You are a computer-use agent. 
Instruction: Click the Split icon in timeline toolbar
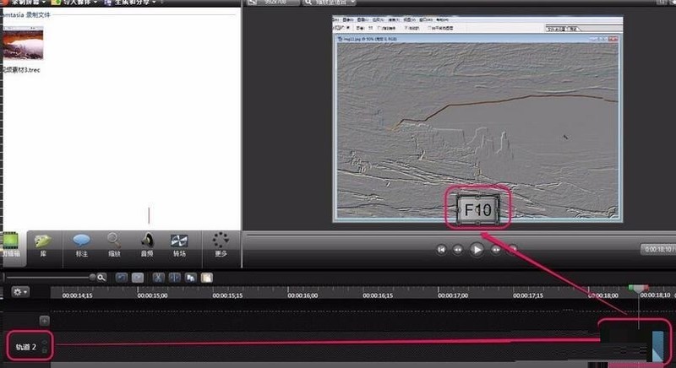pyautogui.click(x=174, y=278)
